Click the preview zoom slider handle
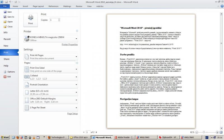Image resolution: width=224 pixels, height=140 pixels. point(204,132)
